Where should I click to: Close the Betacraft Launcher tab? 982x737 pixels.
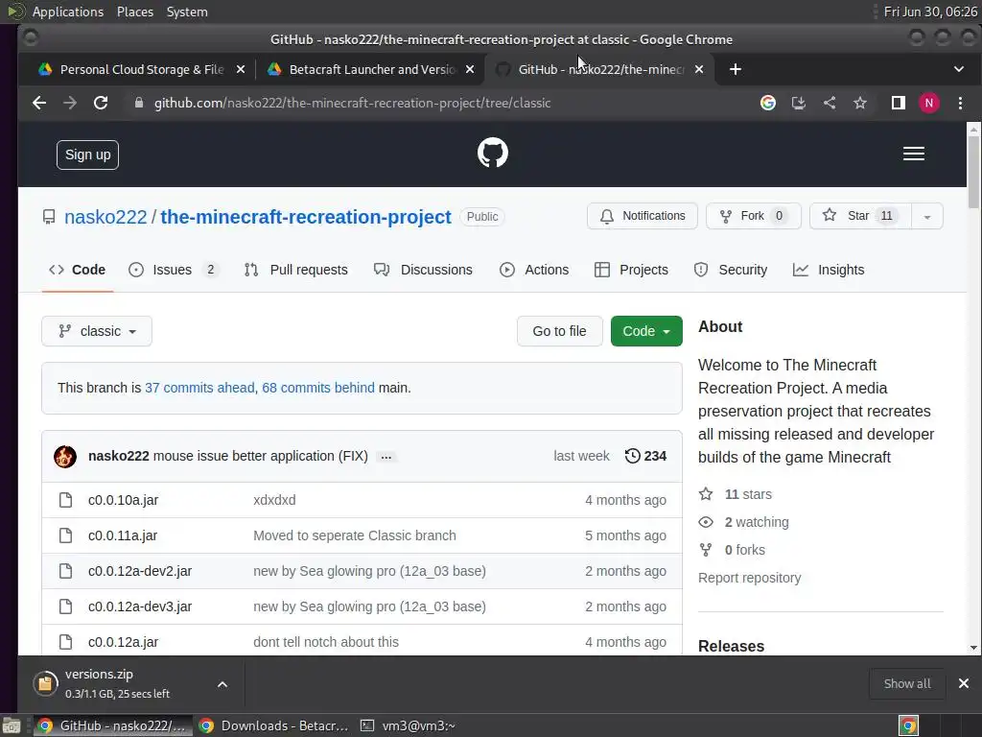tap(470, 69)
